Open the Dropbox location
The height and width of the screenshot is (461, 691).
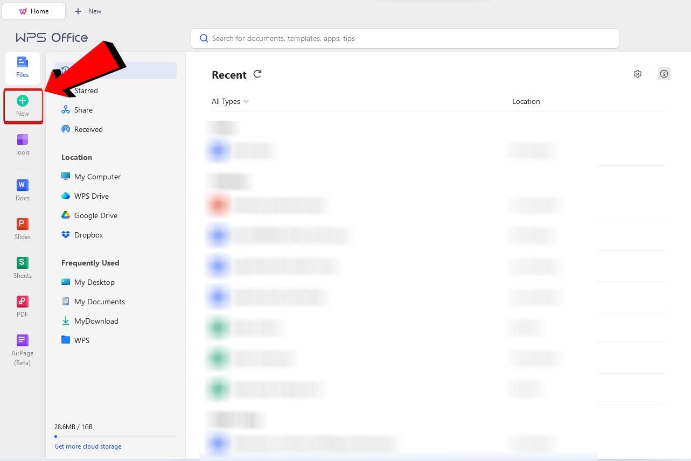88,235
